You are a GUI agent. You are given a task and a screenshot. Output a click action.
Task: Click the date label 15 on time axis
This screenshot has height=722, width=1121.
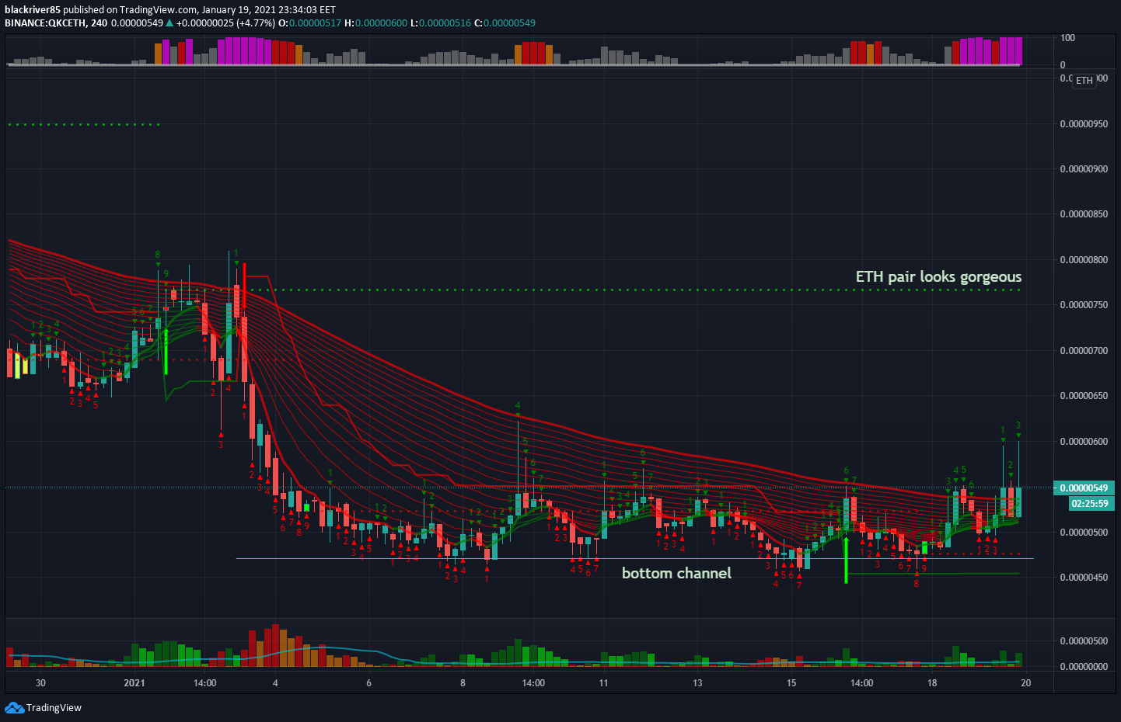click(x=791, y=683)
